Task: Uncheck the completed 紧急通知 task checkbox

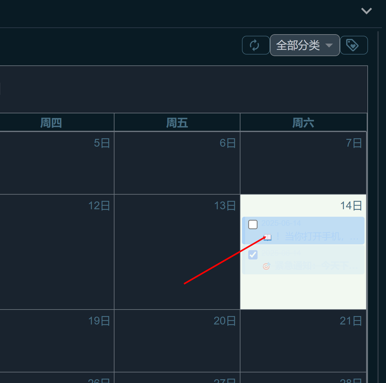Action: [x=253, y=255]
